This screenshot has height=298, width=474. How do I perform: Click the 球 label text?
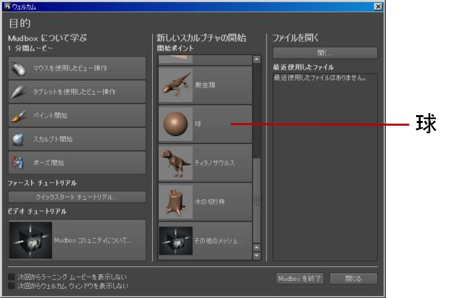(198, 124)
